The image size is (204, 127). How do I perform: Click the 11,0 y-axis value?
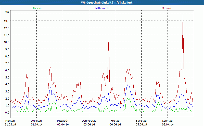(7, 35)
